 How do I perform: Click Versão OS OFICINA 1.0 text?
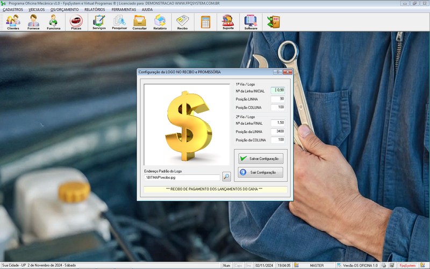(x=360, y=265)
